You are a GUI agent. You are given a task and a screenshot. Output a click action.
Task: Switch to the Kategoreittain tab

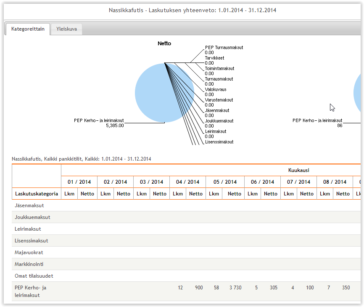point(28,29)
